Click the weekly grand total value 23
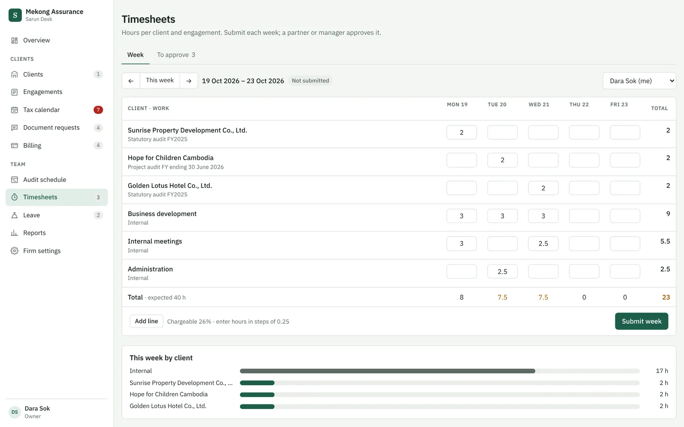The image size is (684, 427). pos(666,298)
